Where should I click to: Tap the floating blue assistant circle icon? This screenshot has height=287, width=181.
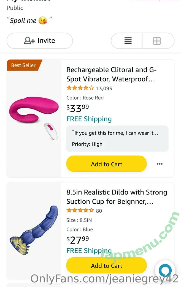165,270
